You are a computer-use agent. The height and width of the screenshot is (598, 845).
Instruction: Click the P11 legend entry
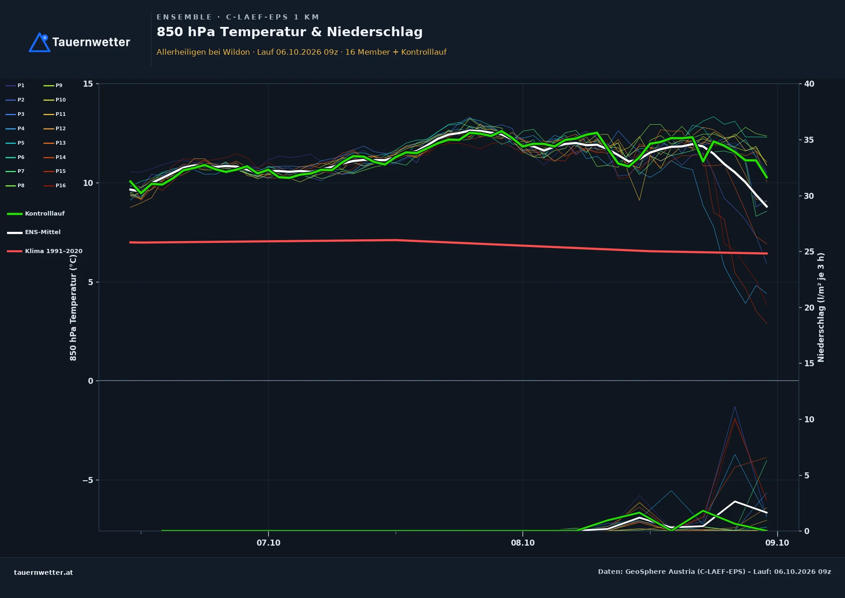55,114
